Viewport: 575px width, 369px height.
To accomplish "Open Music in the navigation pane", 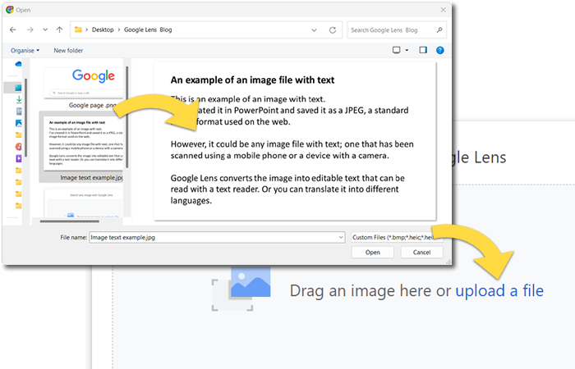I will [18, 147].
